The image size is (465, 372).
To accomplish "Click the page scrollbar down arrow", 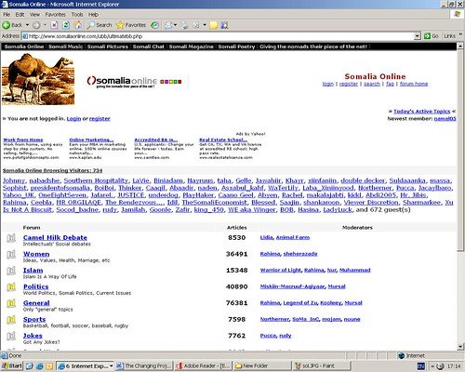I will pyautogui.click(x=460, y=346).
